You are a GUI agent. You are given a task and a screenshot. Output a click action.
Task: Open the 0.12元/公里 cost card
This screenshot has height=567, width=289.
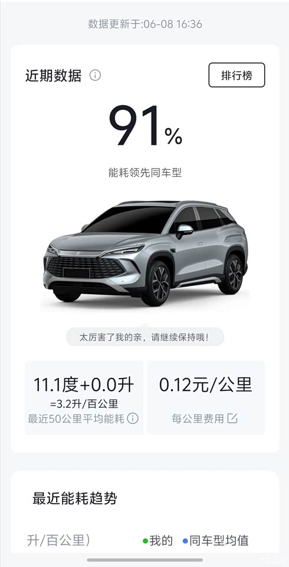pos(206,397)
